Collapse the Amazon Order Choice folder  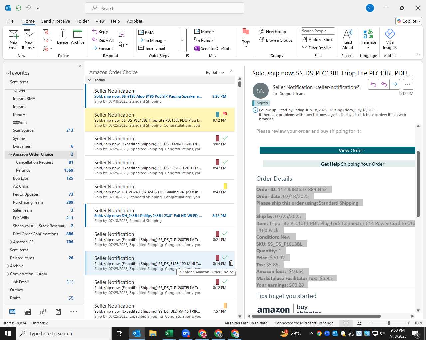[11, 154]
